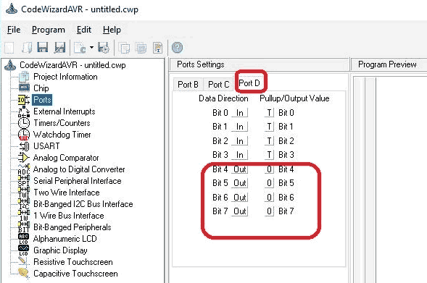Toggle Bit 7 data direction Out button
This screenshot has width=427, height=283.
tap(240, 211)
